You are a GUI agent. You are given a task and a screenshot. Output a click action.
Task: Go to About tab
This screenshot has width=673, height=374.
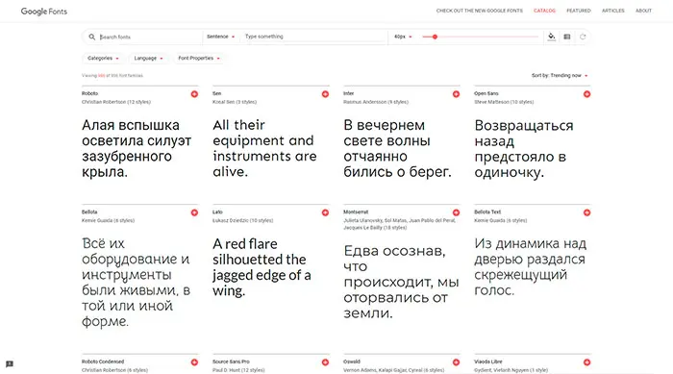point(643,11)
